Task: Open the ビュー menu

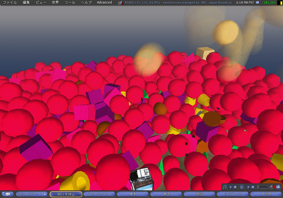Action: tap(41, 2)
